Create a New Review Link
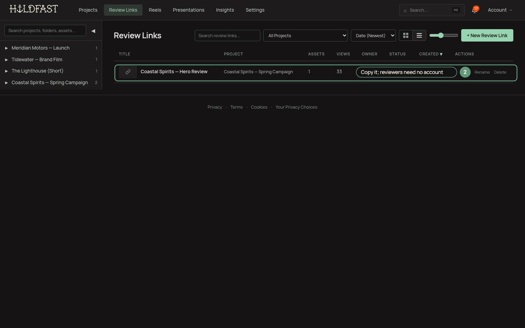525x328 pixels. [487, 35]
